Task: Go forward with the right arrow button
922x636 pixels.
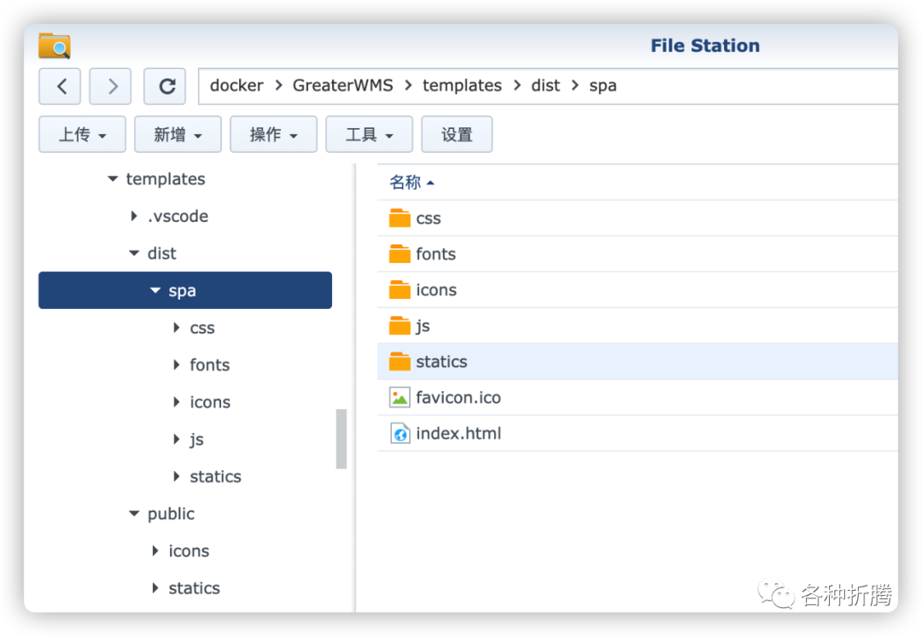Action: point(110,86)
